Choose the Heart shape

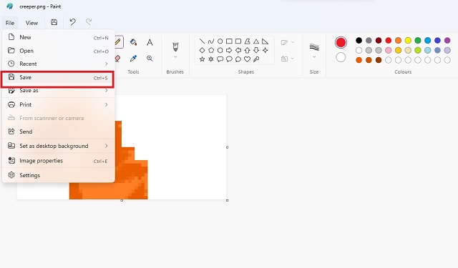click(248, 59)
